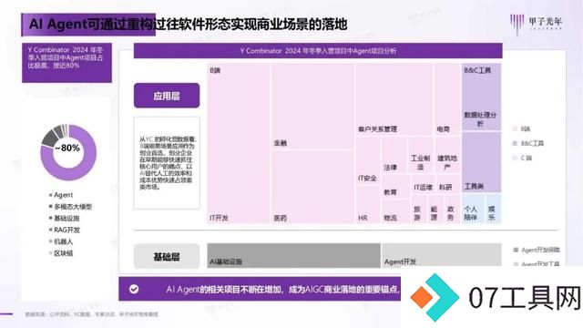Select the 物流 treemap cell

pyautogui.click(x=395, y=212)
